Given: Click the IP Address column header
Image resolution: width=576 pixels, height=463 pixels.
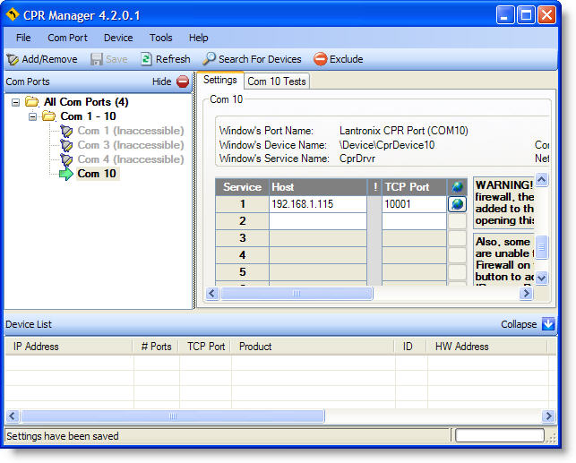Looking at the screenshot, I should (x=69, y=347).
